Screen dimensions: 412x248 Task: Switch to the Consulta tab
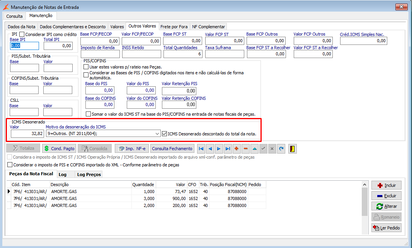click(x=14, y=16)
